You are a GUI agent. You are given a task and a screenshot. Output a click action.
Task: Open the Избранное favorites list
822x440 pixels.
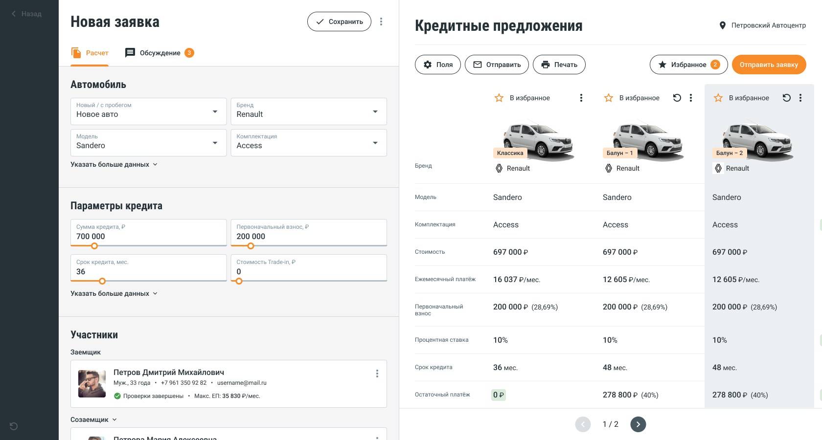689,65
